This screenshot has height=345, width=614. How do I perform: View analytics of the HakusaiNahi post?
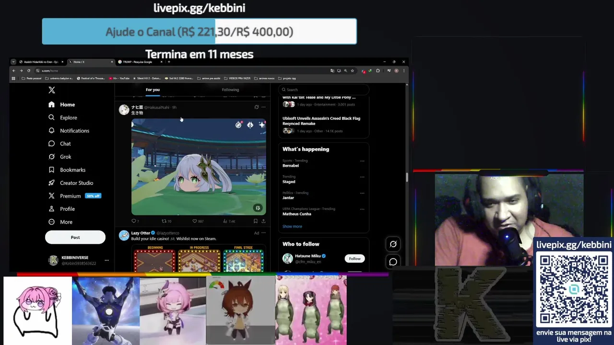(229, 221)
